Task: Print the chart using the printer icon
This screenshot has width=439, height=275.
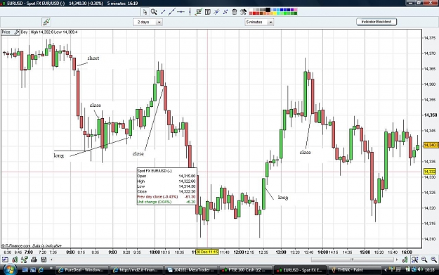Action: (x=34, y=260)
